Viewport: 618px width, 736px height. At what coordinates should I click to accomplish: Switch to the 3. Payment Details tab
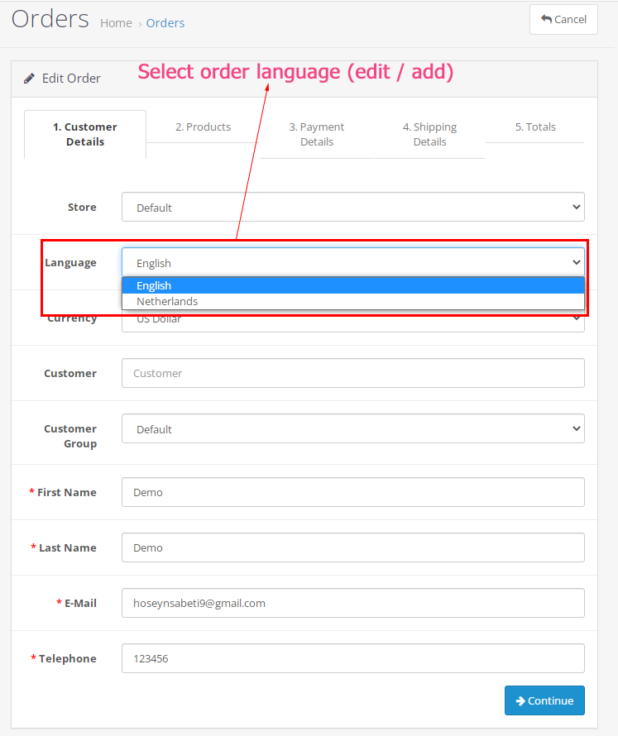click(317, 134)
